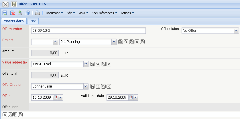Open the 2.1 Planning project dropdown

coord(114,42)
